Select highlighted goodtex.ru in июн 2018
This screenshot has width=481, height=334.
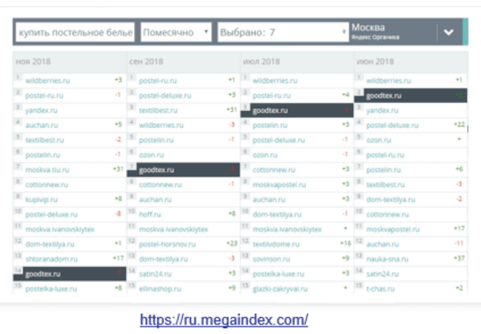click(x=411, y=96)
